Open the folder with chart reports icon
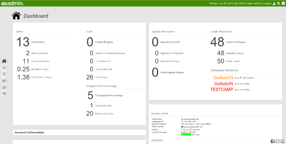Image resolution: width=286 pixels, height=144 pixels. 4,81
